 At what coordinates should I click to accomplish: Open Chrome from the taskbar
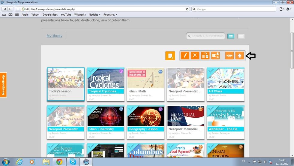pos(59,162)
